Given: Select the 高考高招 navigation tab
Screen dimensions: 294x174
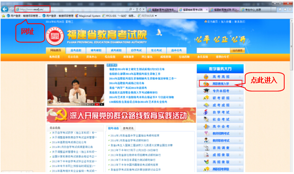Looking at the screenshot, I should pos(76,50).
